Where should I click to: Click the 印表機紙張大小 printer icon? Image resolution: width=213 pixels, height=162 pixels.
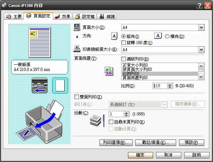[77, 49]
